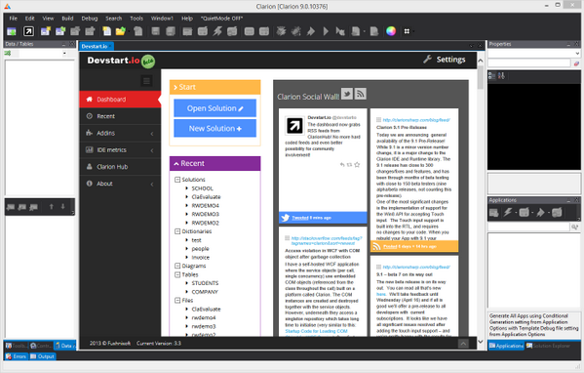Collapse the Diagrams tree node
584x373 pixels.
tap(177, 266)
